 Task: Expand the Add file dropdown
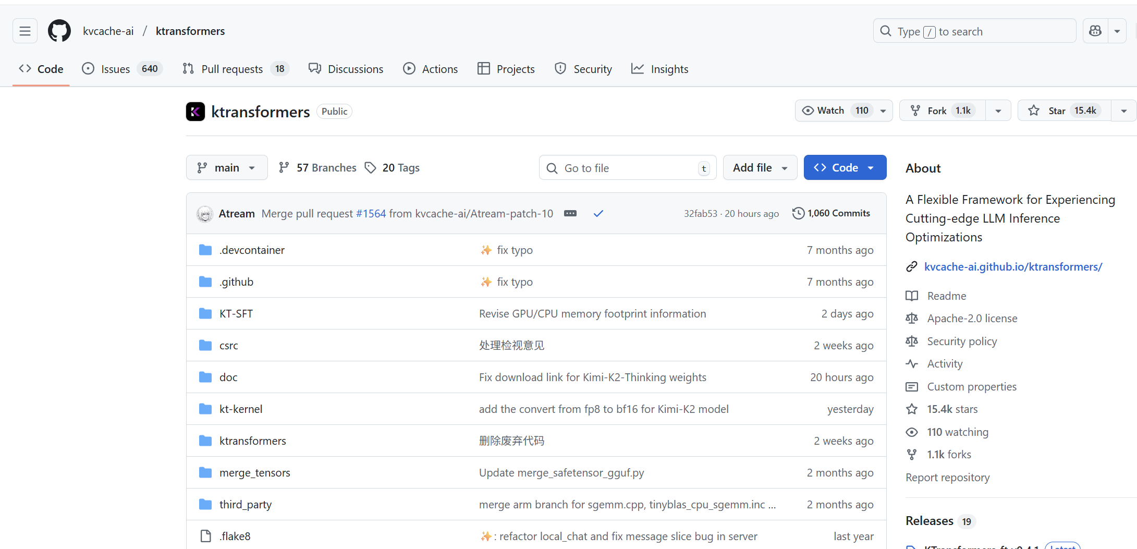click(x=760, y=168)
